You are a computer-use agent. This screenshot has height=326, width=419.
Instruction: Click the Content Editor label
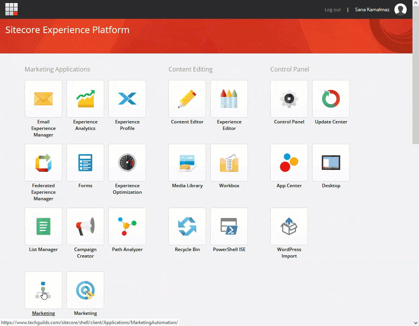coord(187,122)
